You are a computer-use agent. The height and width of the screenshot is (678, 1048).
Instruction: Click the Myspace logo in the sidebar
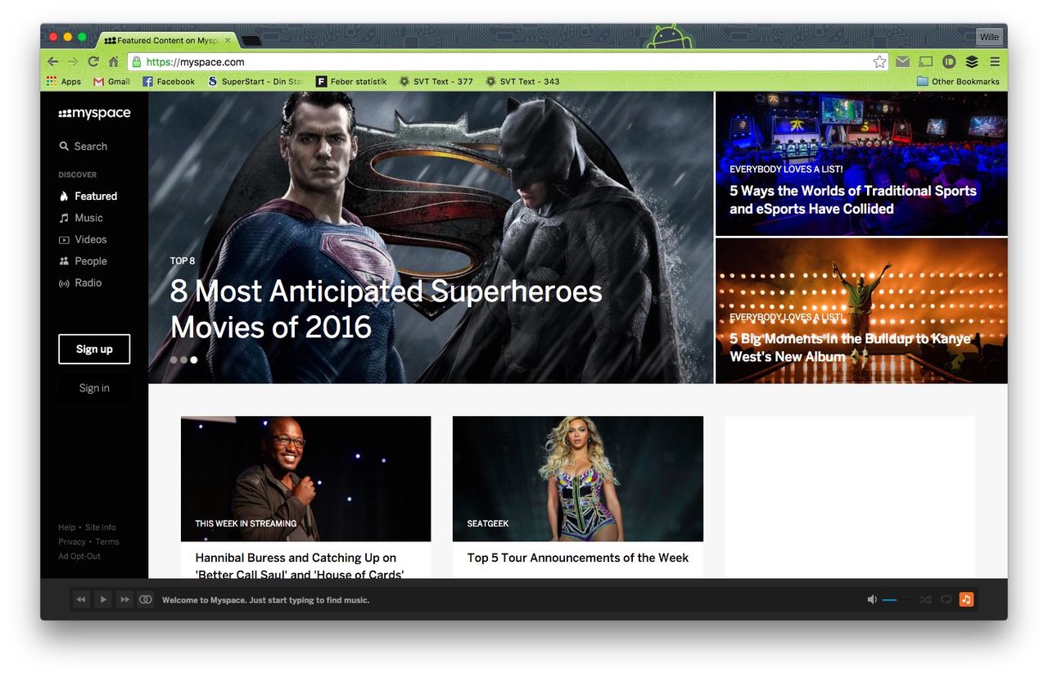[94, 114]
